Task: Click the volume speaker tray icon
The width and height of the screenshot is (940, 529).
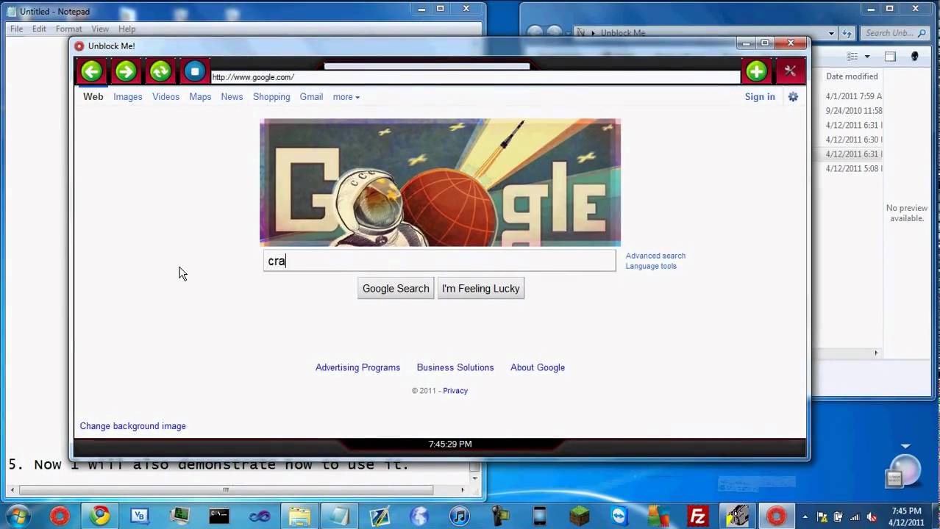Action: point(872,517)
